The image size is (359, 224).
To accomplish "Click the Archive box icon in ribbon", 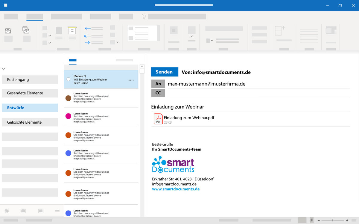I will 72,30.
